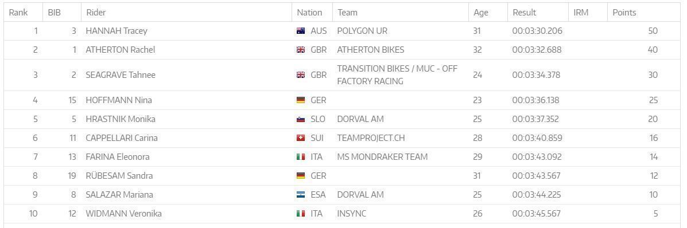
Task: Click the Australian flag icon next to AUS
Action: click(301, 31)
